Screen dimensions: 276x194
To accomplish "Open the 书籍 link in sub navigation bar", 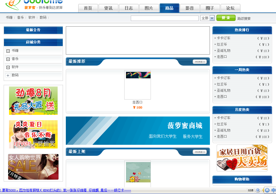I will click(x=9, y=18).
